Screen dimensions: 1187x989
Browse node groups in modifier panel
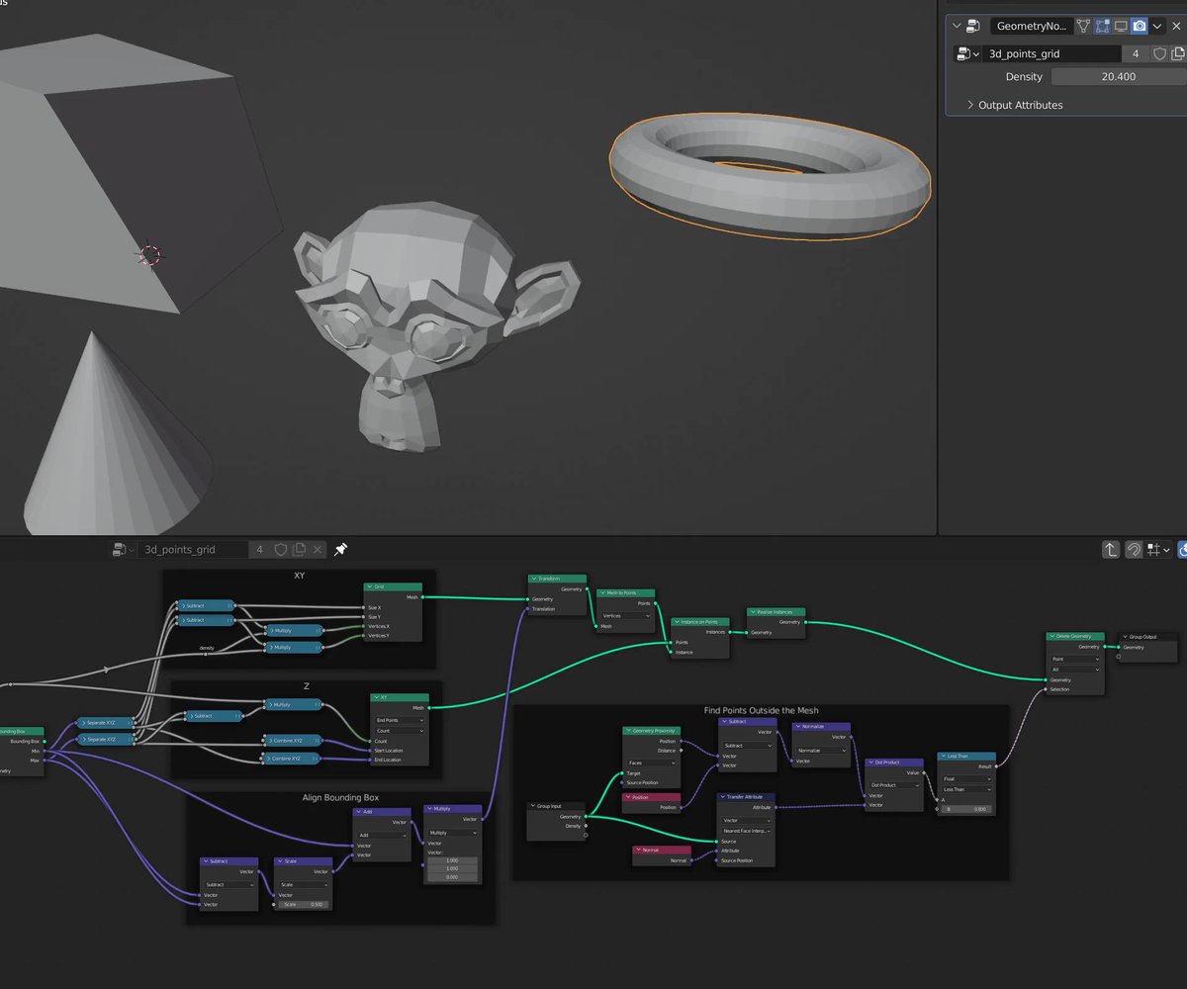966,54
